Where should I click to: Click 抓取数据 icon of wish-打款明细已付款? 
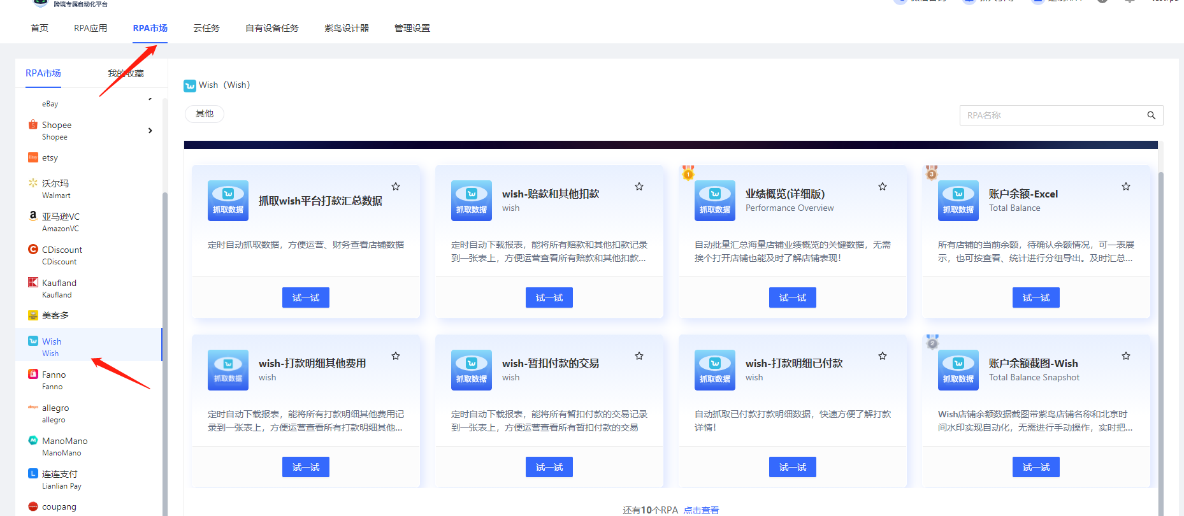pyautogui.click(x=715, y=370)
